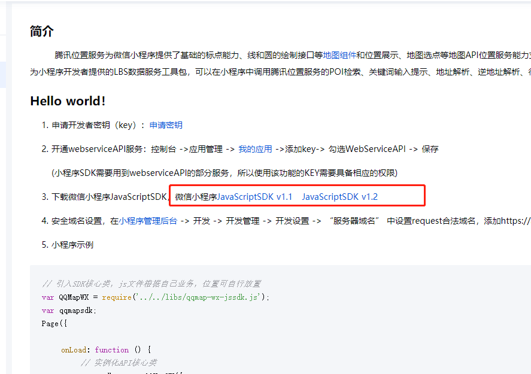The height and width of the screenshot is (374, 531).
Task: Click the 简介 section heading
Action: click(42, 31)
